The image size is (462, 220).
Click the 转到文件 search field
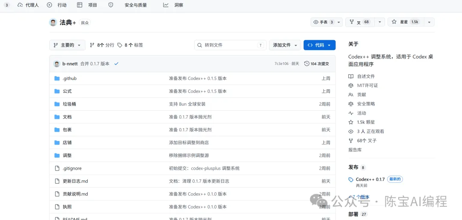230,45
